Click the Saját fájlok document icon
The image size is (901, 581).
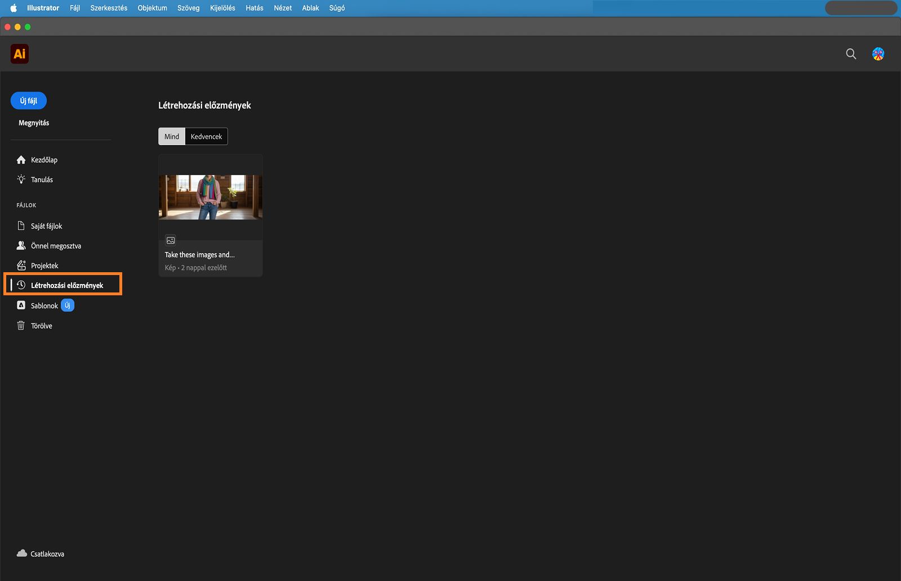pyautogui.click(x=21, y=226)
